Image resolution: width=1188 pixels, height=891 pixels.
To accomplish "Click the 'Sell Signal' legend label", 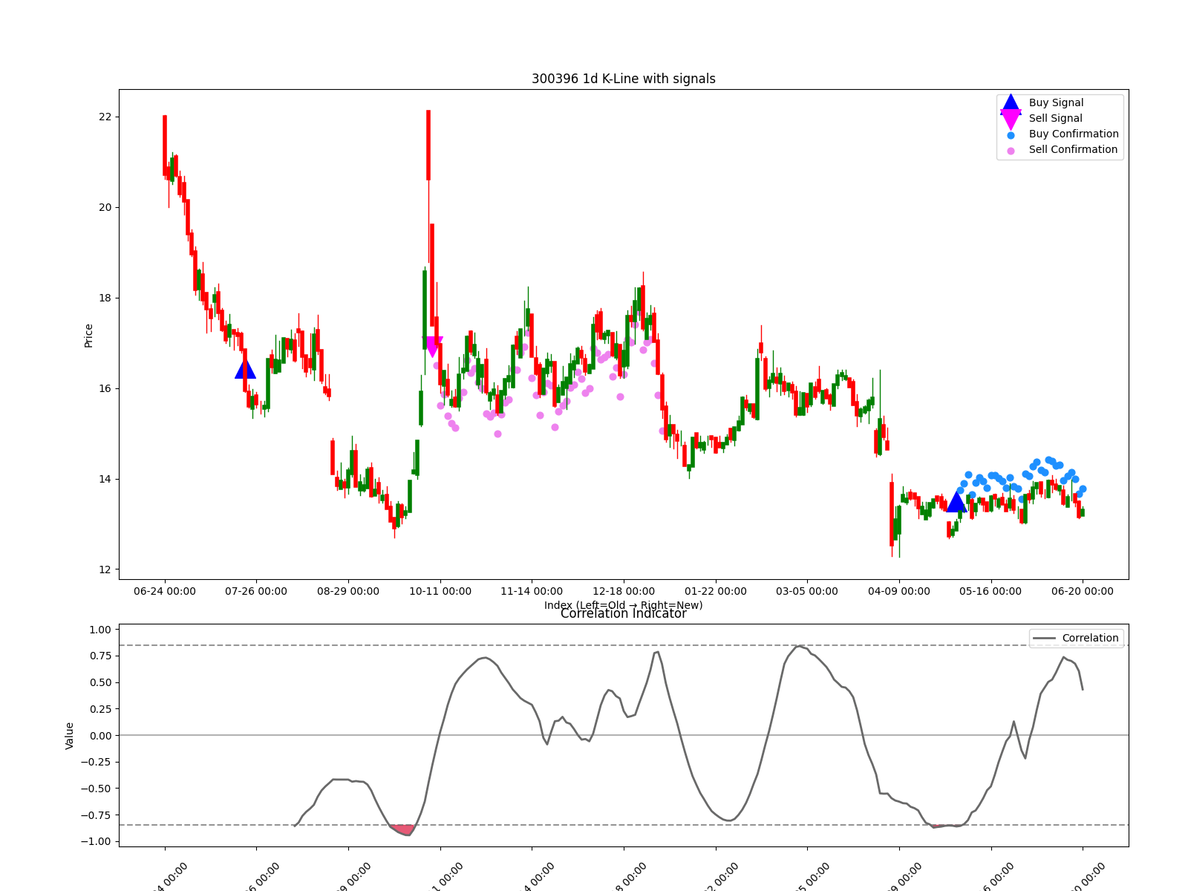I will tap(1055, 119).
